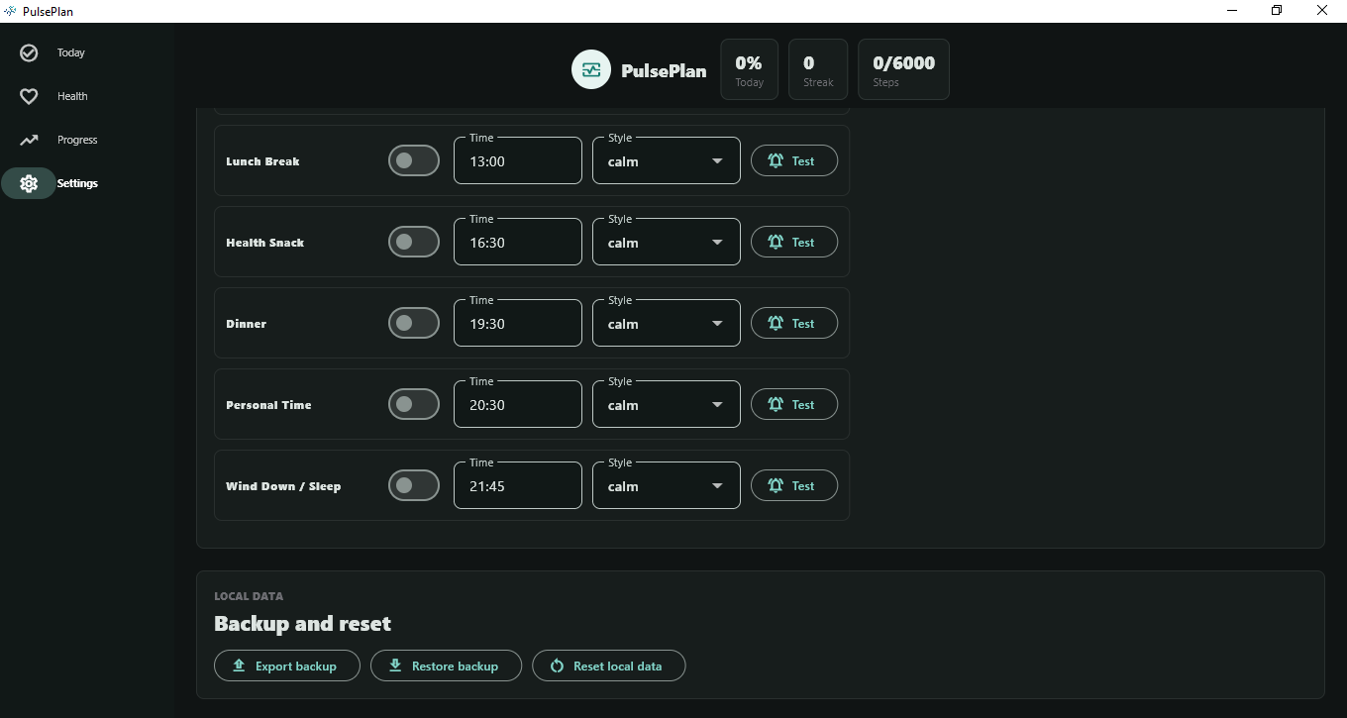Expand the Health Snack style dropdown
The width and height of the screenshot is (1347, 718).
pos(667,242)
